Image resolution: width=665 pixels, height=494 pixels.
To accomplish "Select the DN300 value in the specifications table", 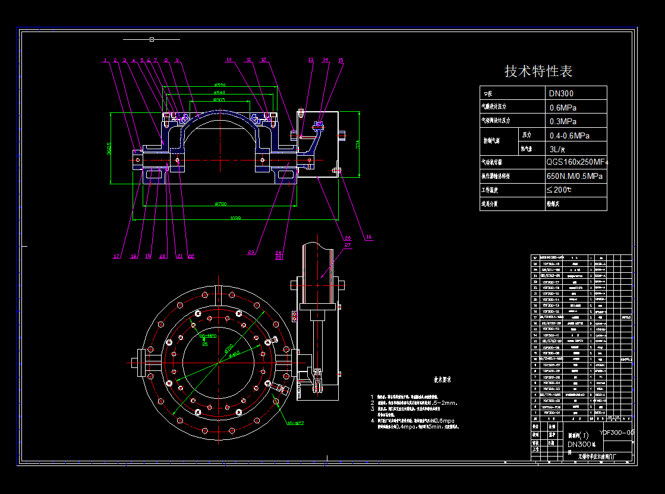I will (561, 93).
